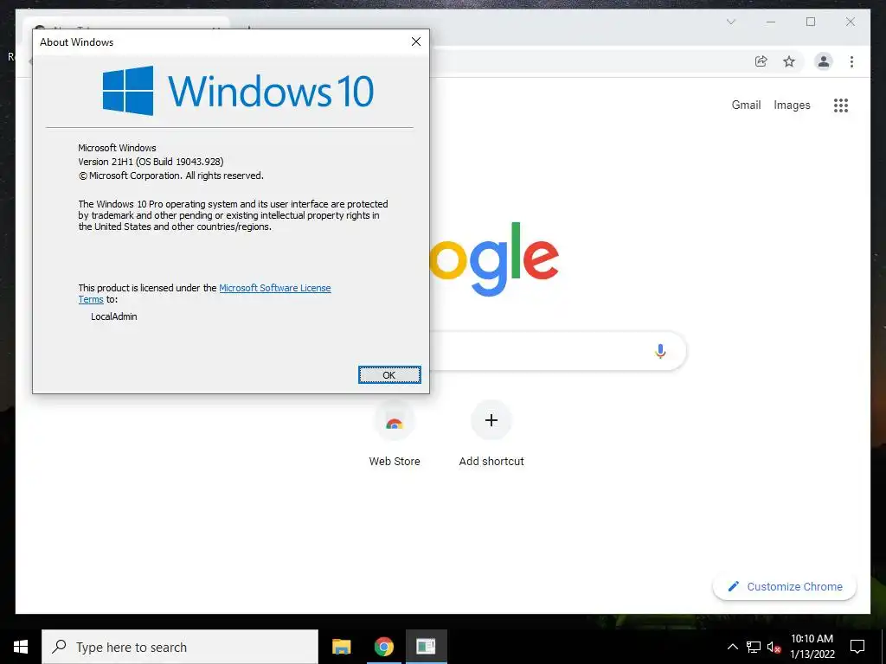Click the Windows logo in About dialog

(x=128, y=90)
